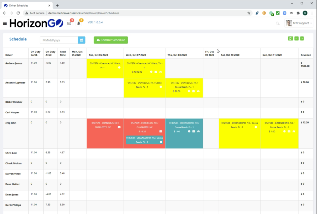Open a new browser tab
The width and height of the screenshot is (317, 214).
(x=57, y=6)
